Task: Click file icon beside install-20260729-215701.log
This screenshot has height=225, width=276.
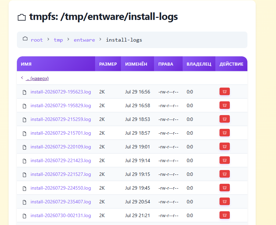Action: [24, 133]
